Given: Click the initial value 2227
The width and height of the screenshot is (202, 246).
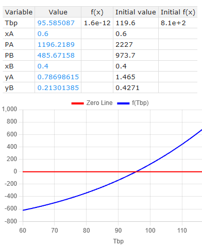Looking at the screenshot, I should coord(124,44).
